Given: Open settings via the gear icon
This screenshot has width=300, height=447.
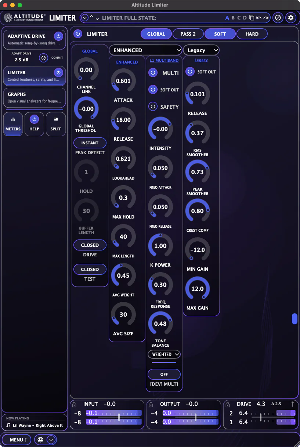Looking at the screenshot, I should pos(291,18).
